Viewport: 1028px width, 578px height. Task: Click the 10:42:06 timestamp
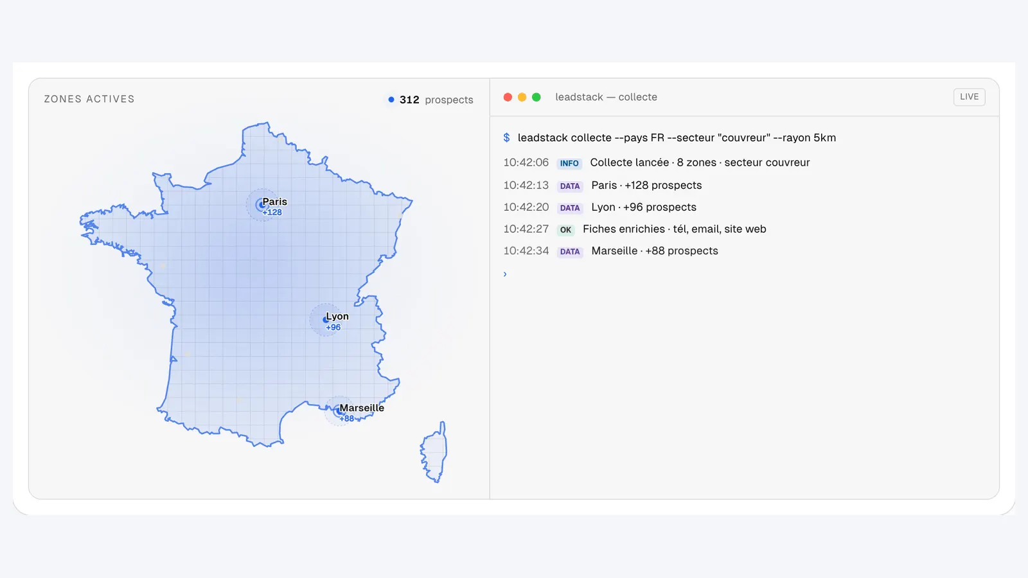coord(526,162)
